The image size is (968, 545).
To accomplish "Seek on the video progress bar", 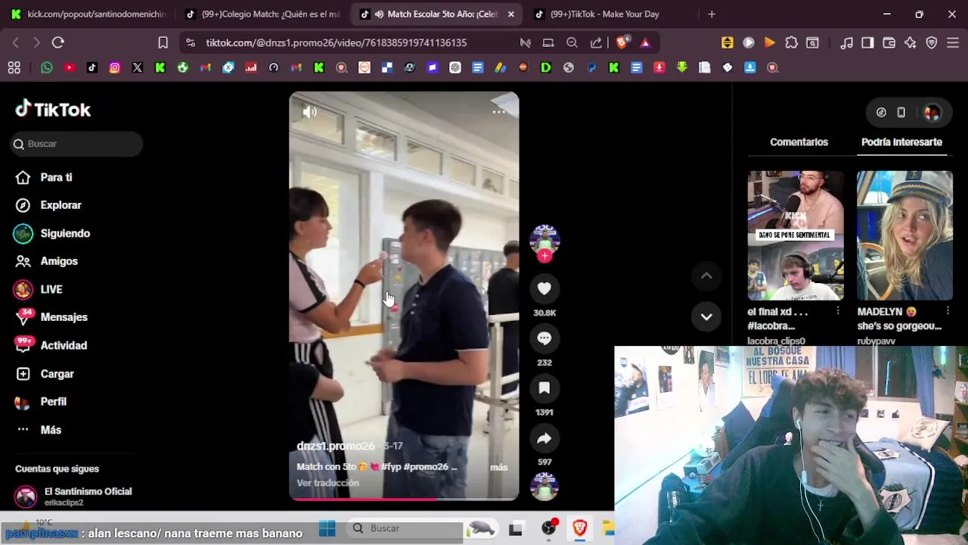I will click(x=404, y=499).
